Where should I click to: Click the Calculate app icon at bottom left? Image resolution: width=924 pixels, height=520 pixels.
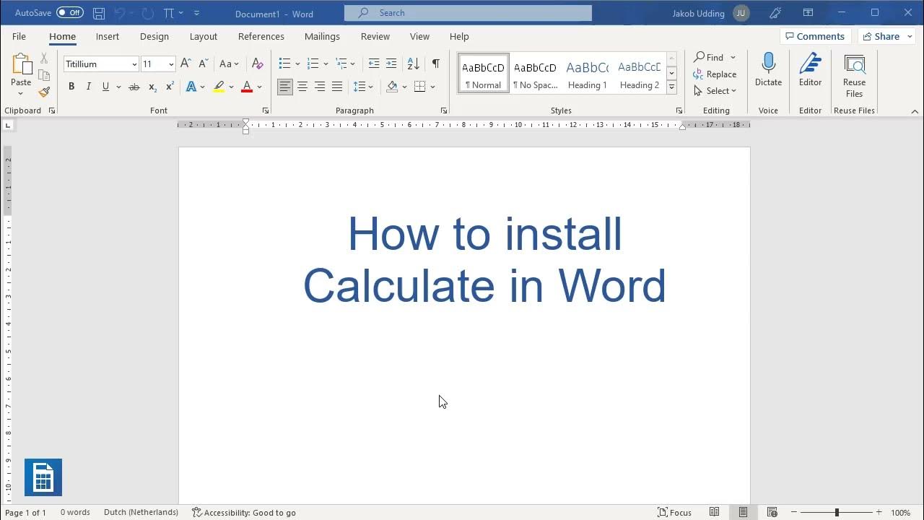point(43,477)
